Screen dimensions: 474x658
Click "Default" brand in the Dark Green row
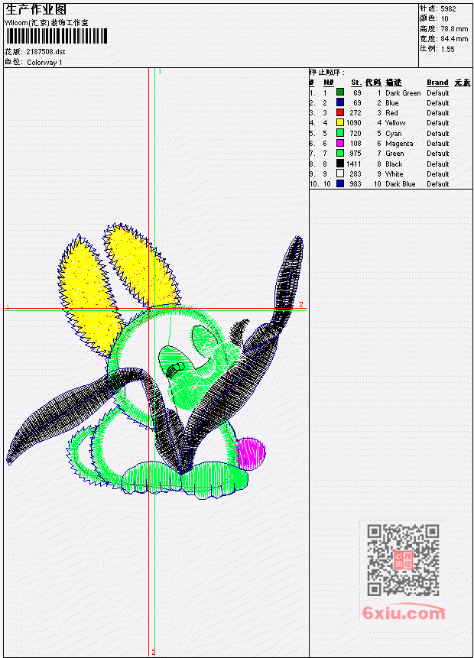coord(438,92)
